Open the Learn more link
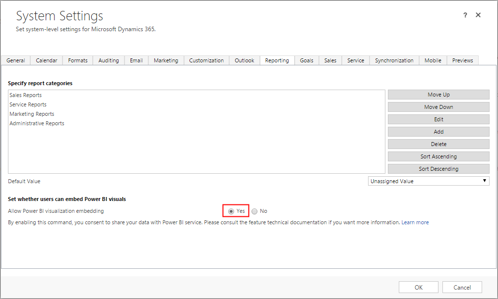Screen dimensions: 498x299 (x=415, y=222)
